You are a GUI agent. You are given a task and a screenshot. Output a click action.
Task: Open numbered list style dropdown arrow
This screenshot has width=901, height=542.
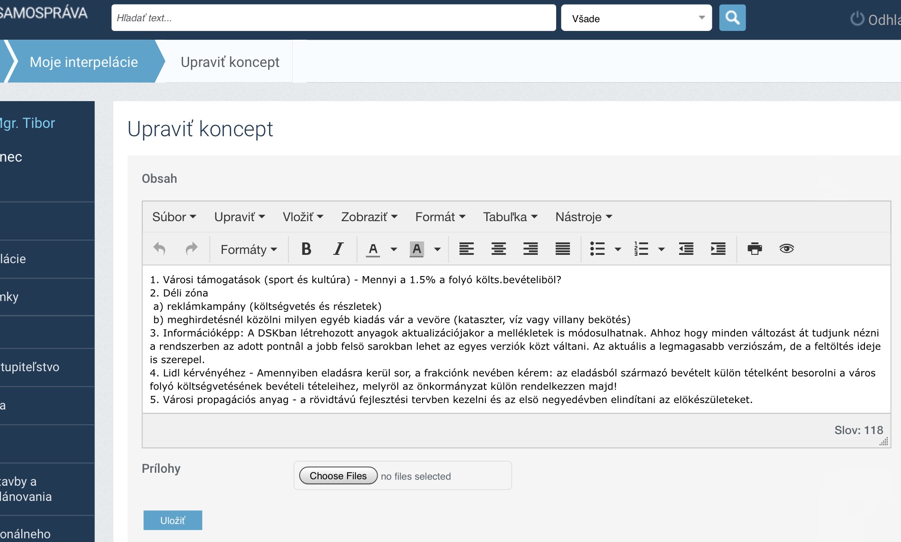tap(662, 249)
